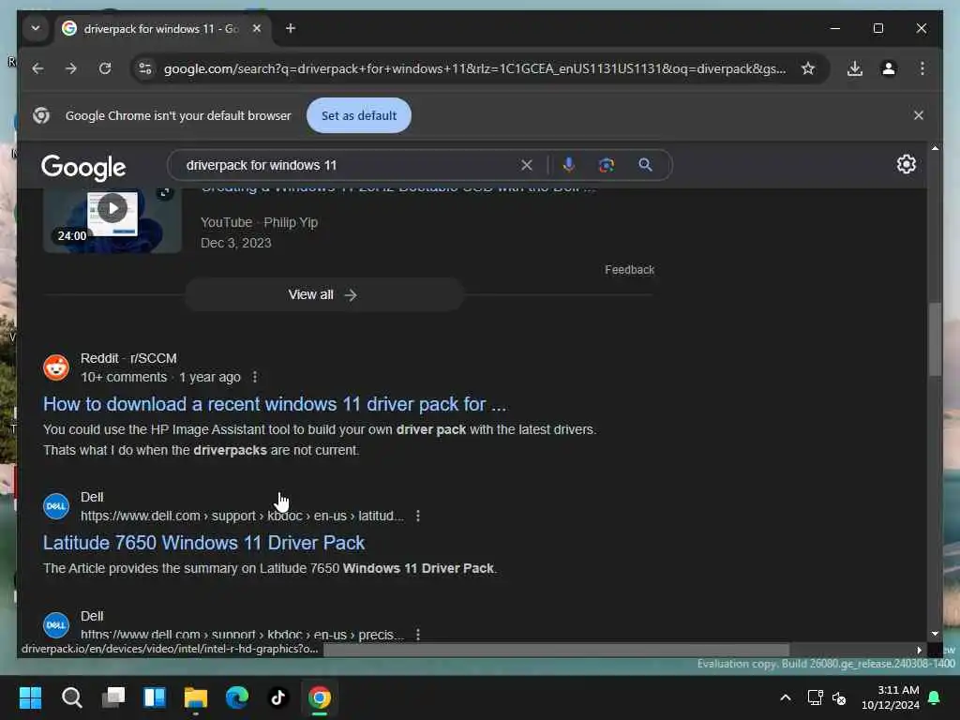Screen dimensions: 960x720
Task: View site information icon in address bar
Action: 145,68
